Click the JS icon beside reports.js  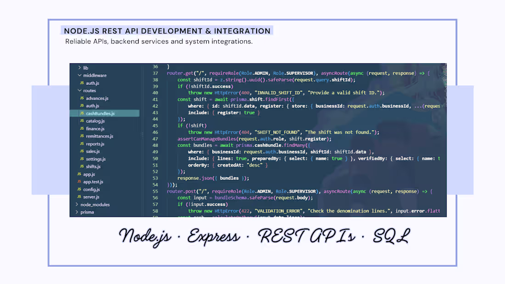point(82,144)
